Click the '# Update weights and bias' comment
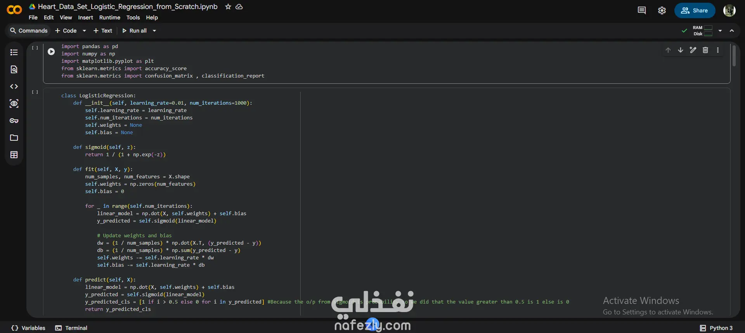The width and height of the screenshot is (745, 333). coord(134,236)
